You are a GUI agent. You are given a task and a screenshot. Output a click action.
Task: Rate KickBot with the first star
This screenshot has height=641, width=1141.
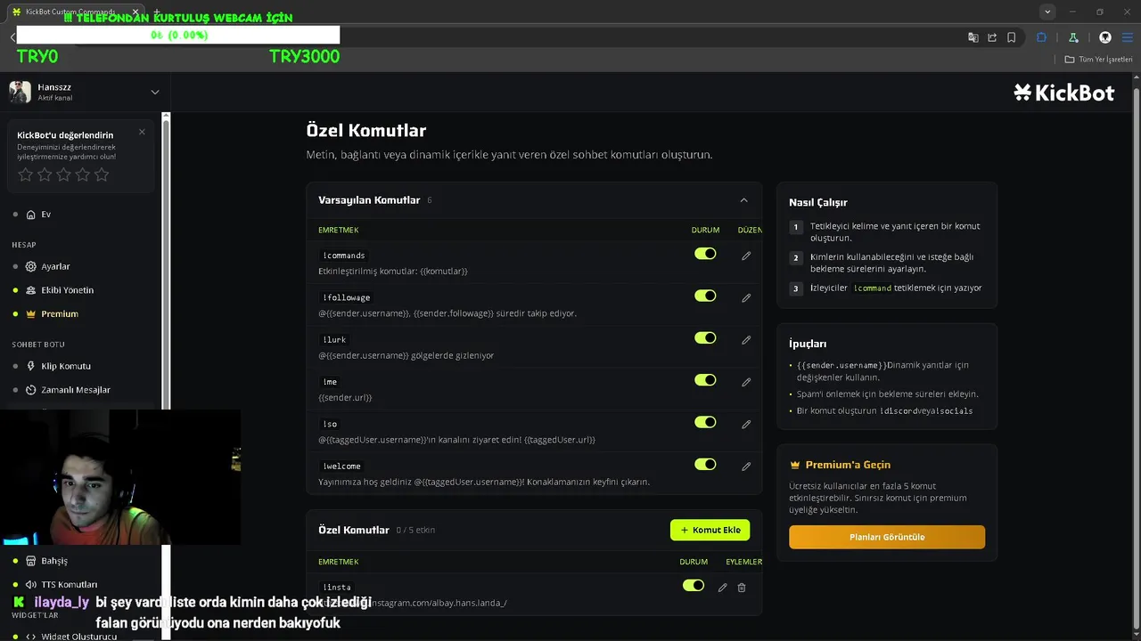tap(25, 174)
